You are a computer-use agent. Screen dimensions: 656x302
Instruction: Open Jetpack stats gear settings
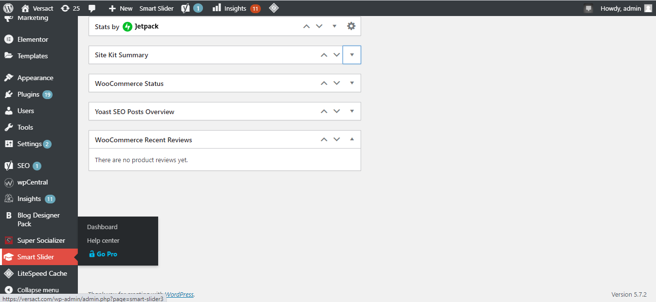pyautogui.click(x=351, y=26)
